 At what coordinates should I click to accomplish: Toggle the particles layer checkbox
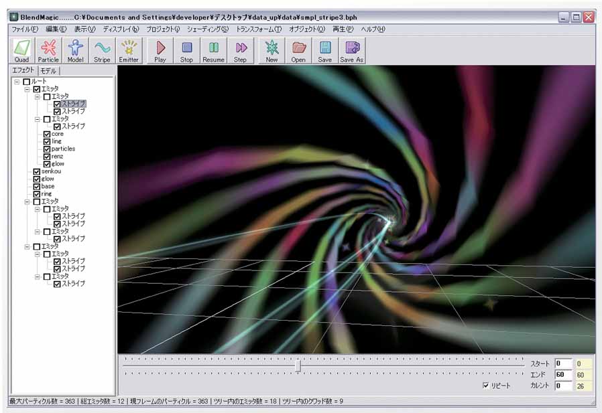coord(47,149)
